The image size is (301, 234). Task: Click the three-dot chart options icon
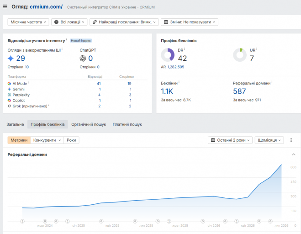[291, 140]
